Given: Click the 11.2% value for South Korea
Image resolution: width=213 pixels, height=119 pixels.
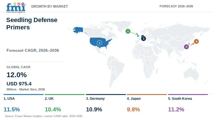Looking at the screenshot, I should pos(176,109).
